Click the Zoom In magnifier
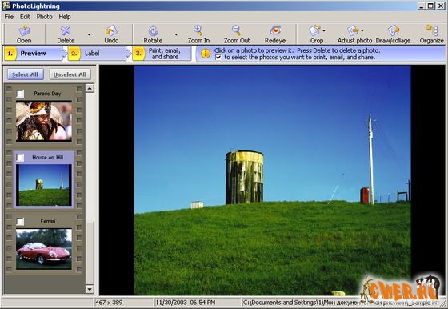Image resolution: width=448 pixels, height=309 pixels. [198, 30]
